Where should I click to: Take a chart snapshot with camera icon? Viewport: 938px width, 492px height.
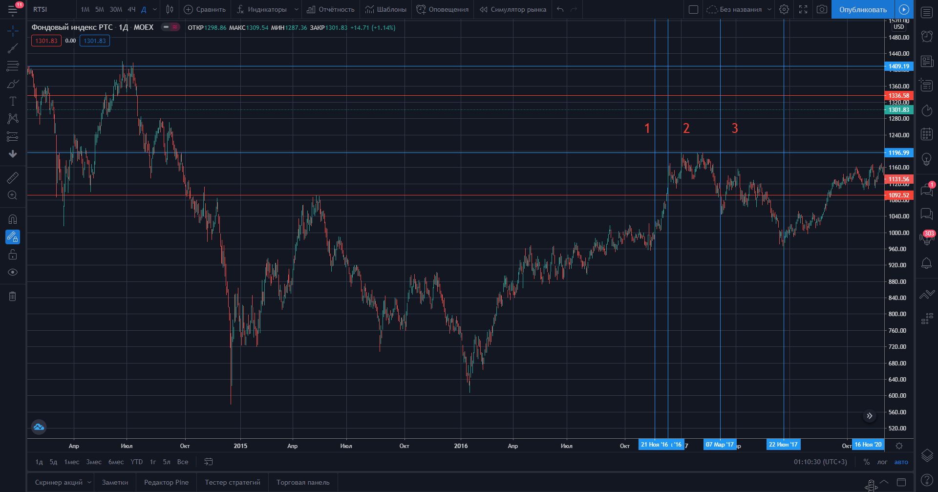(822, 9)
